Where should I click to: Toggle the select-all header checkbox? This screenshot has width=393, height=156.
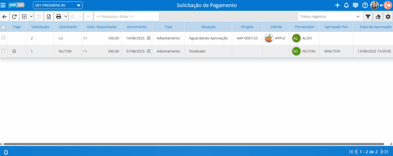coord(3,27)
